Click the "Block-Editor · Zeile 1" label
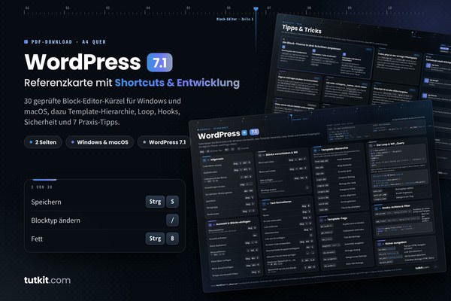 coord(235,19)
